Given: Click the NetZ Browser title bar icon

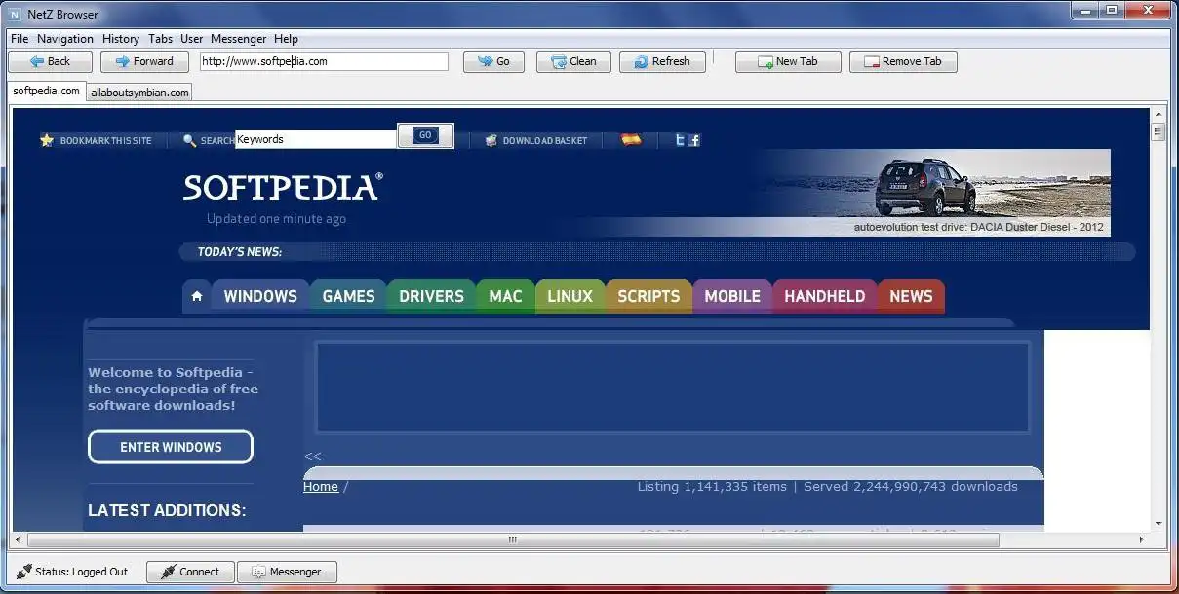Looking at the screenshot, I should 15,15.
